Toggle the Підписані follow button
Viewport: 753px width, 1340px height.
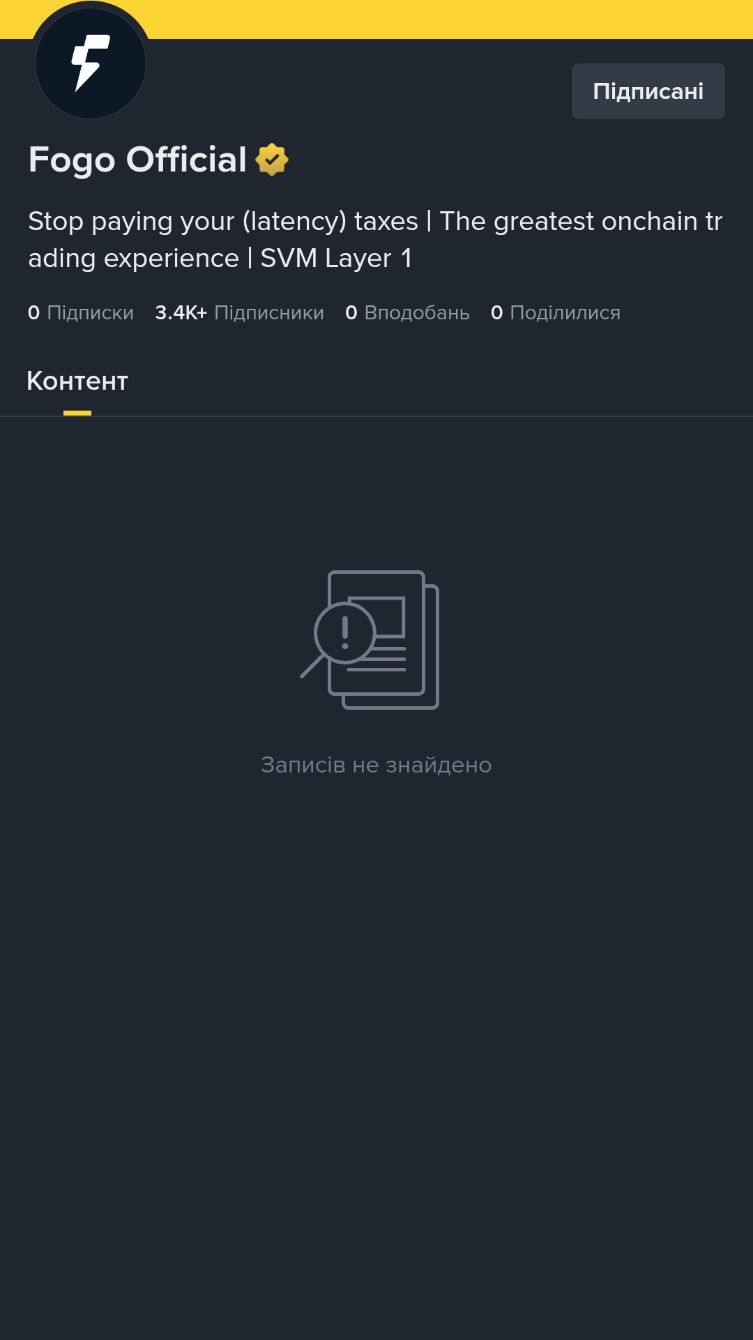(x=648, y=91)
